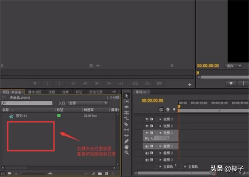Select the Hand tool
249x177 pixels.
[126, 147]
